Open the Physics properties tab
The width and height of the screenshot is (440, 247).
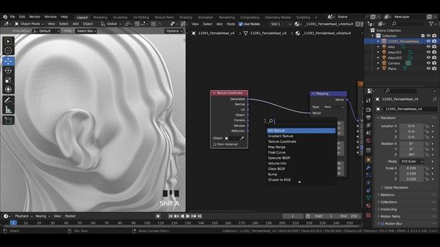pyautogui.click(x=368, y=183)
